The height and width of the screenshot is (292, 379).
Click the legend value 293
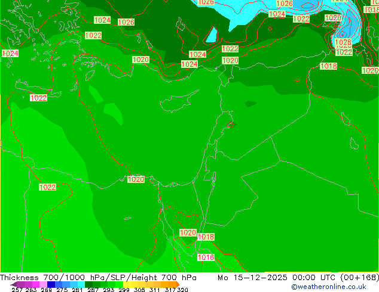[109, 290]
